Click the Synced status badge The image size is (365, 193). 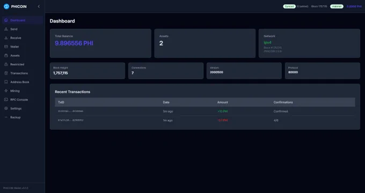click(x=289, y=6)
